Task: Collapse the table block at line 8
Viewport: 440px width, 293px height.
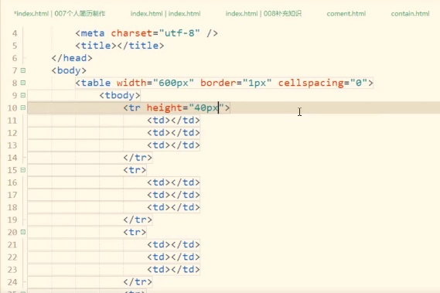Action: [23, 83]
